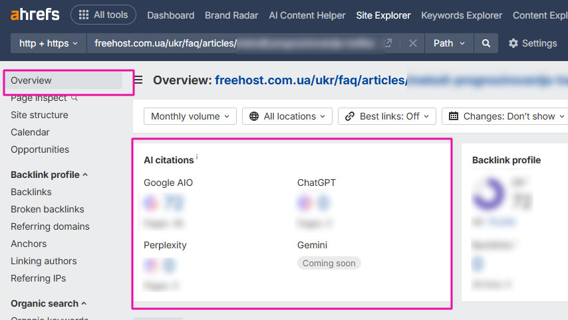The width and height of the screenshot is (568, 320).
Task: Click the hamburger menu beside Overview title
Action: tap(138, 80)
